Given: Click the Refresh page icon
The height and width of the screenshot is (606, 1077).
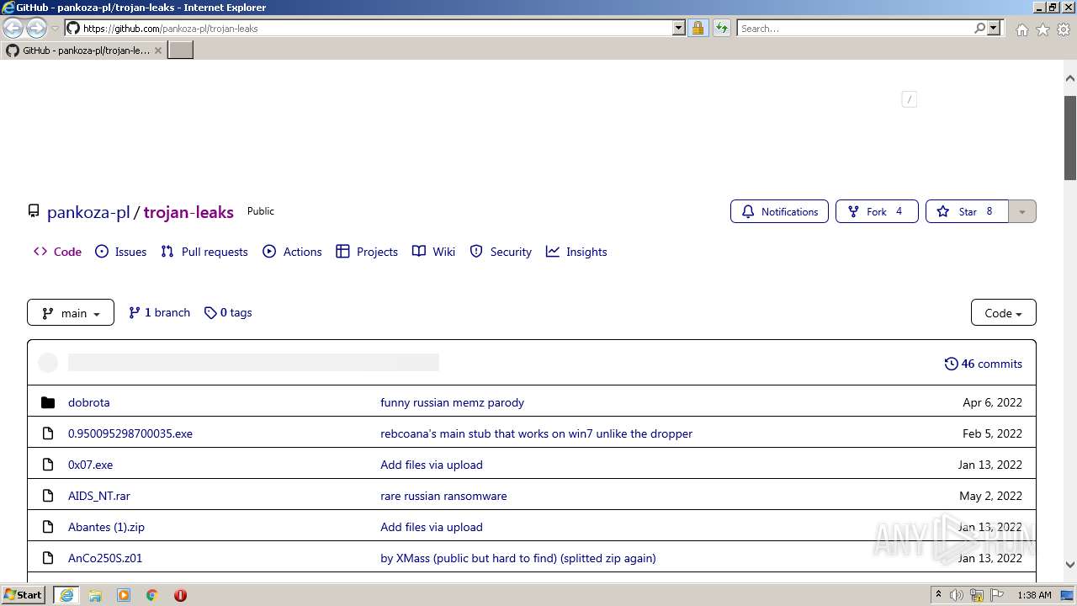Looking at the screenshot, I should click(722, 28).
